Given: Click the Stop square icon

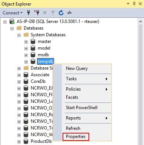Looking at the screenshot, I should (x=45, y=13).
